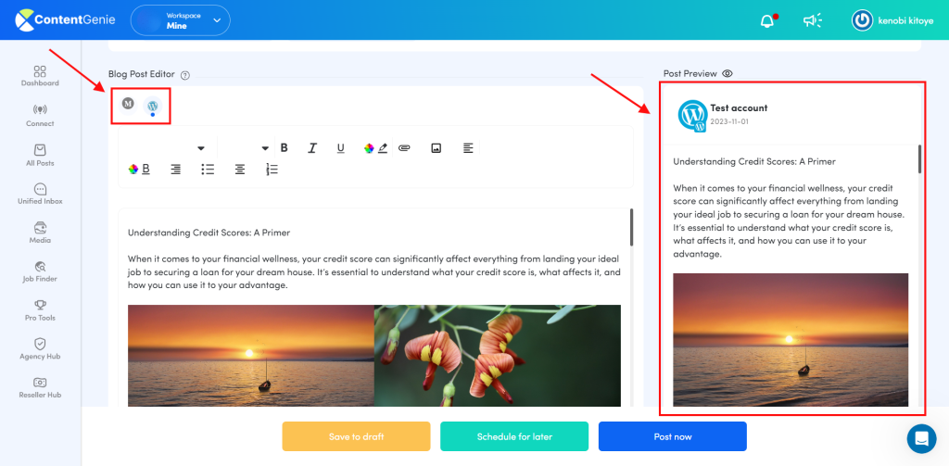Open the Media library sidebar item
Screen dimensions: 949x466
[x=40, y=233]
